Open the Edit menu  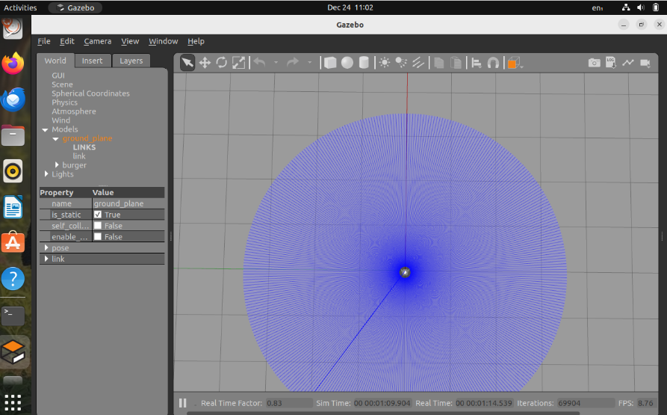click(x=66, y=41)
